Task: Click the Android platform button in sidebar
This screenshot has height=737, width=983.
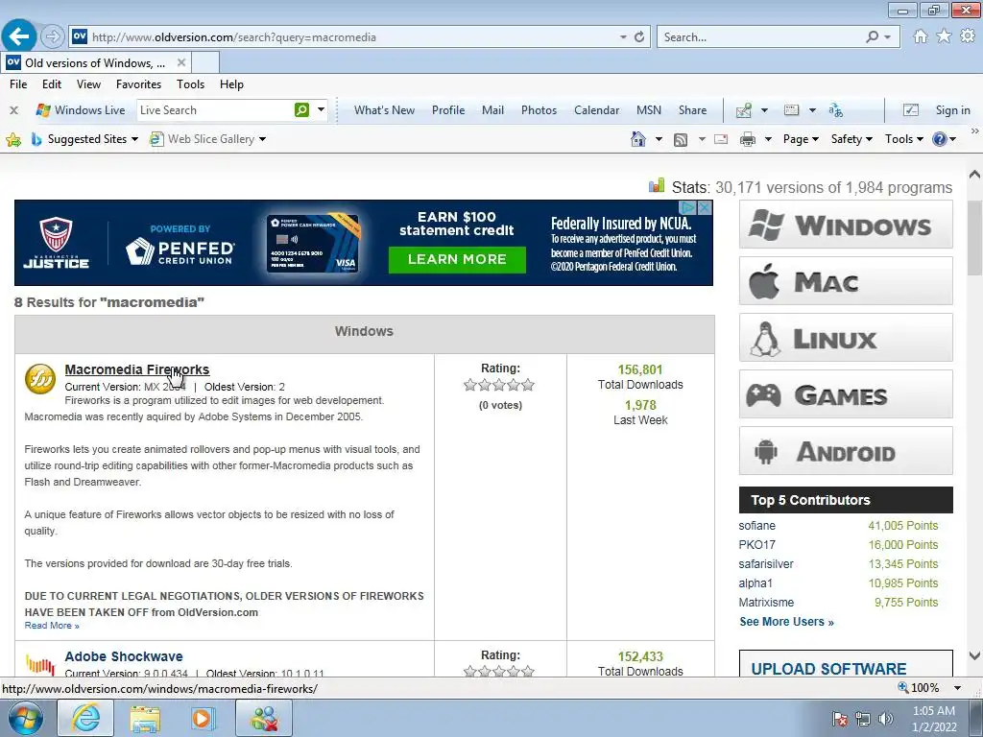Action: tap(846, 451)
